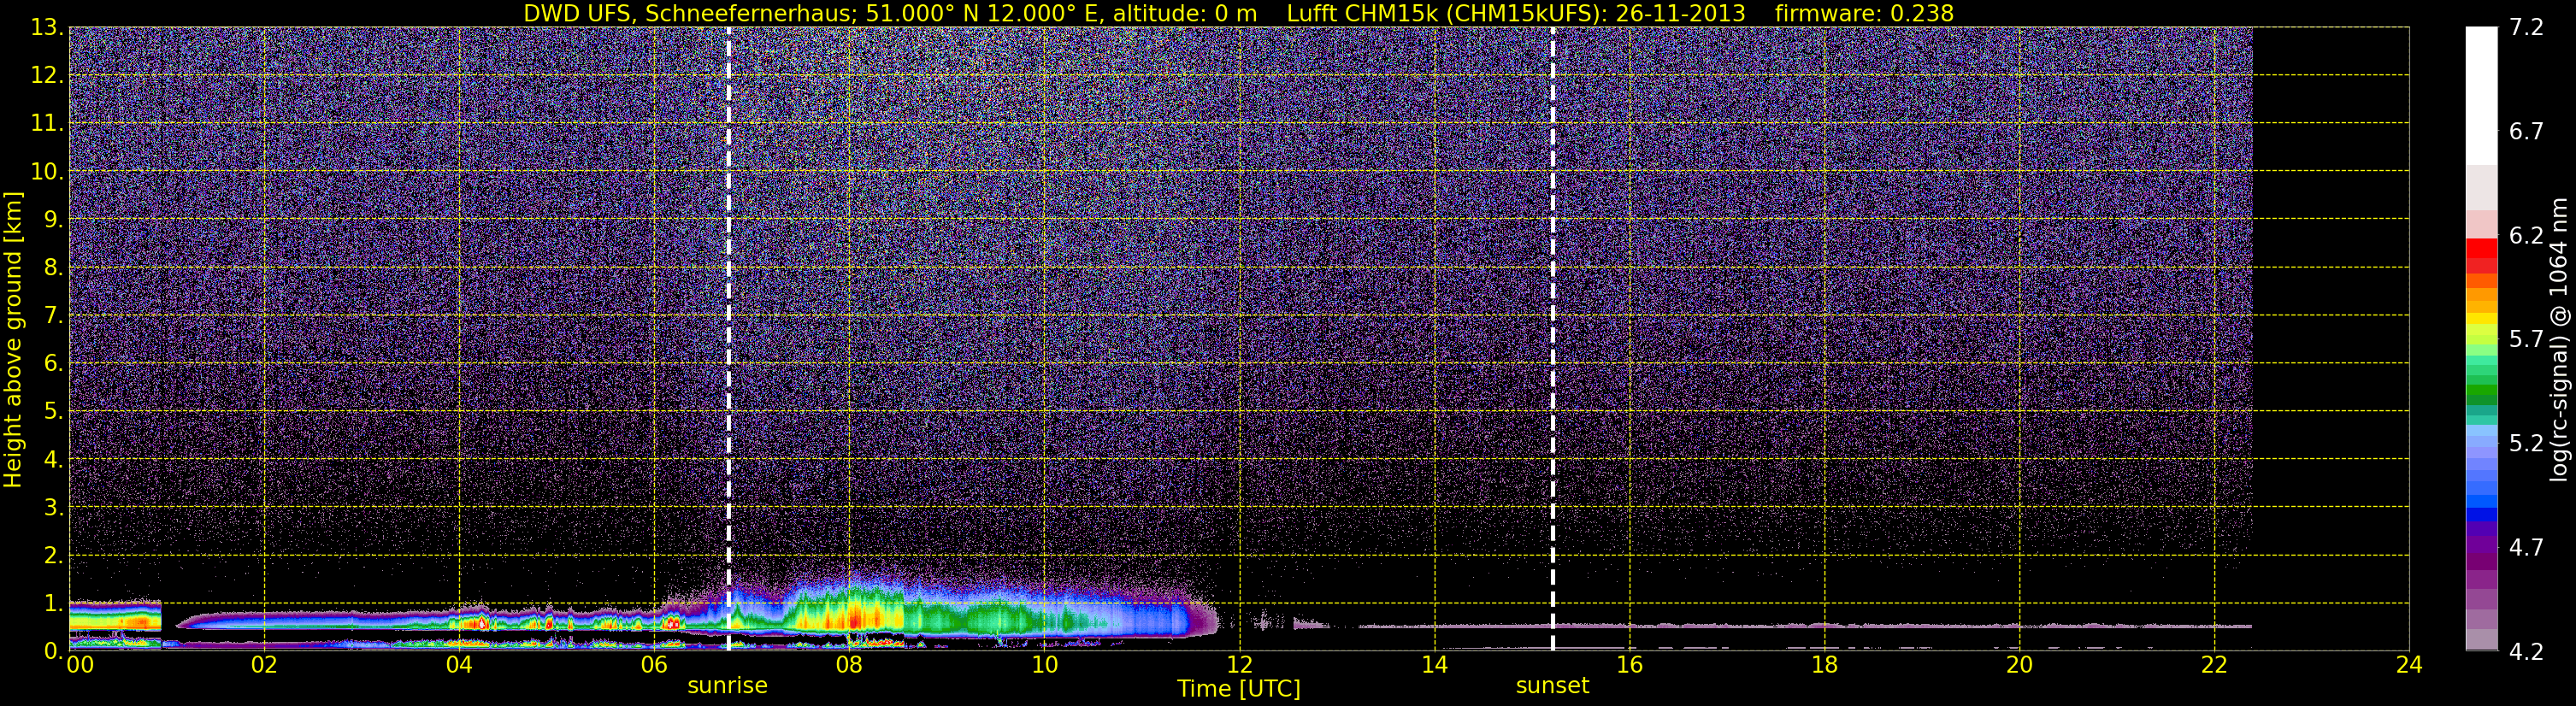Click the '20' time axis tick label
This screenshot has height=706, width=2576.
(x=2019, y=665)
